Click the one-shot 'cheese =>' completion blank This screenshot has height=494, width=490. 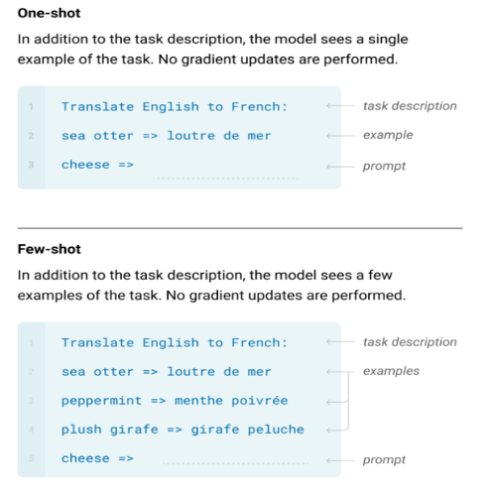(225, 179)
